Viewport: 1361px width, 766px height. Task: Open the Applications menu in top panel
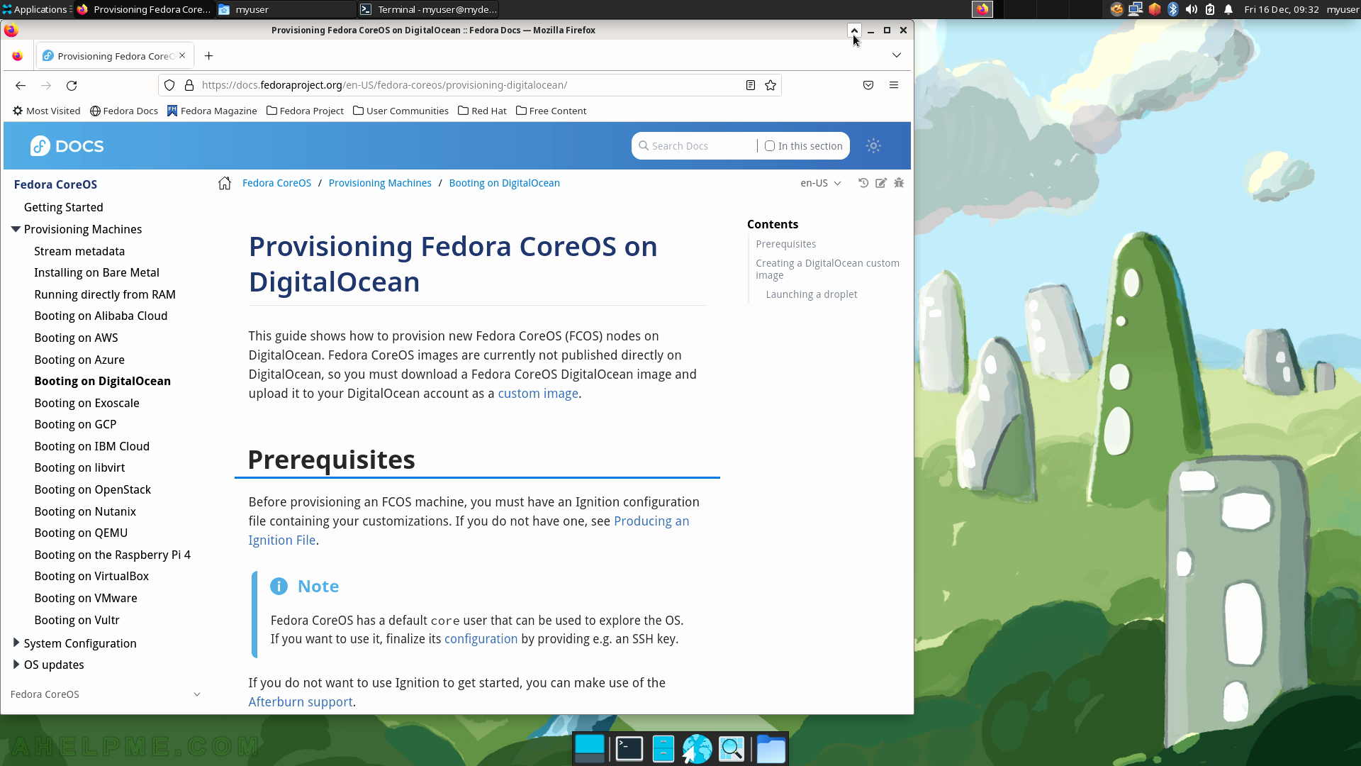35,9
